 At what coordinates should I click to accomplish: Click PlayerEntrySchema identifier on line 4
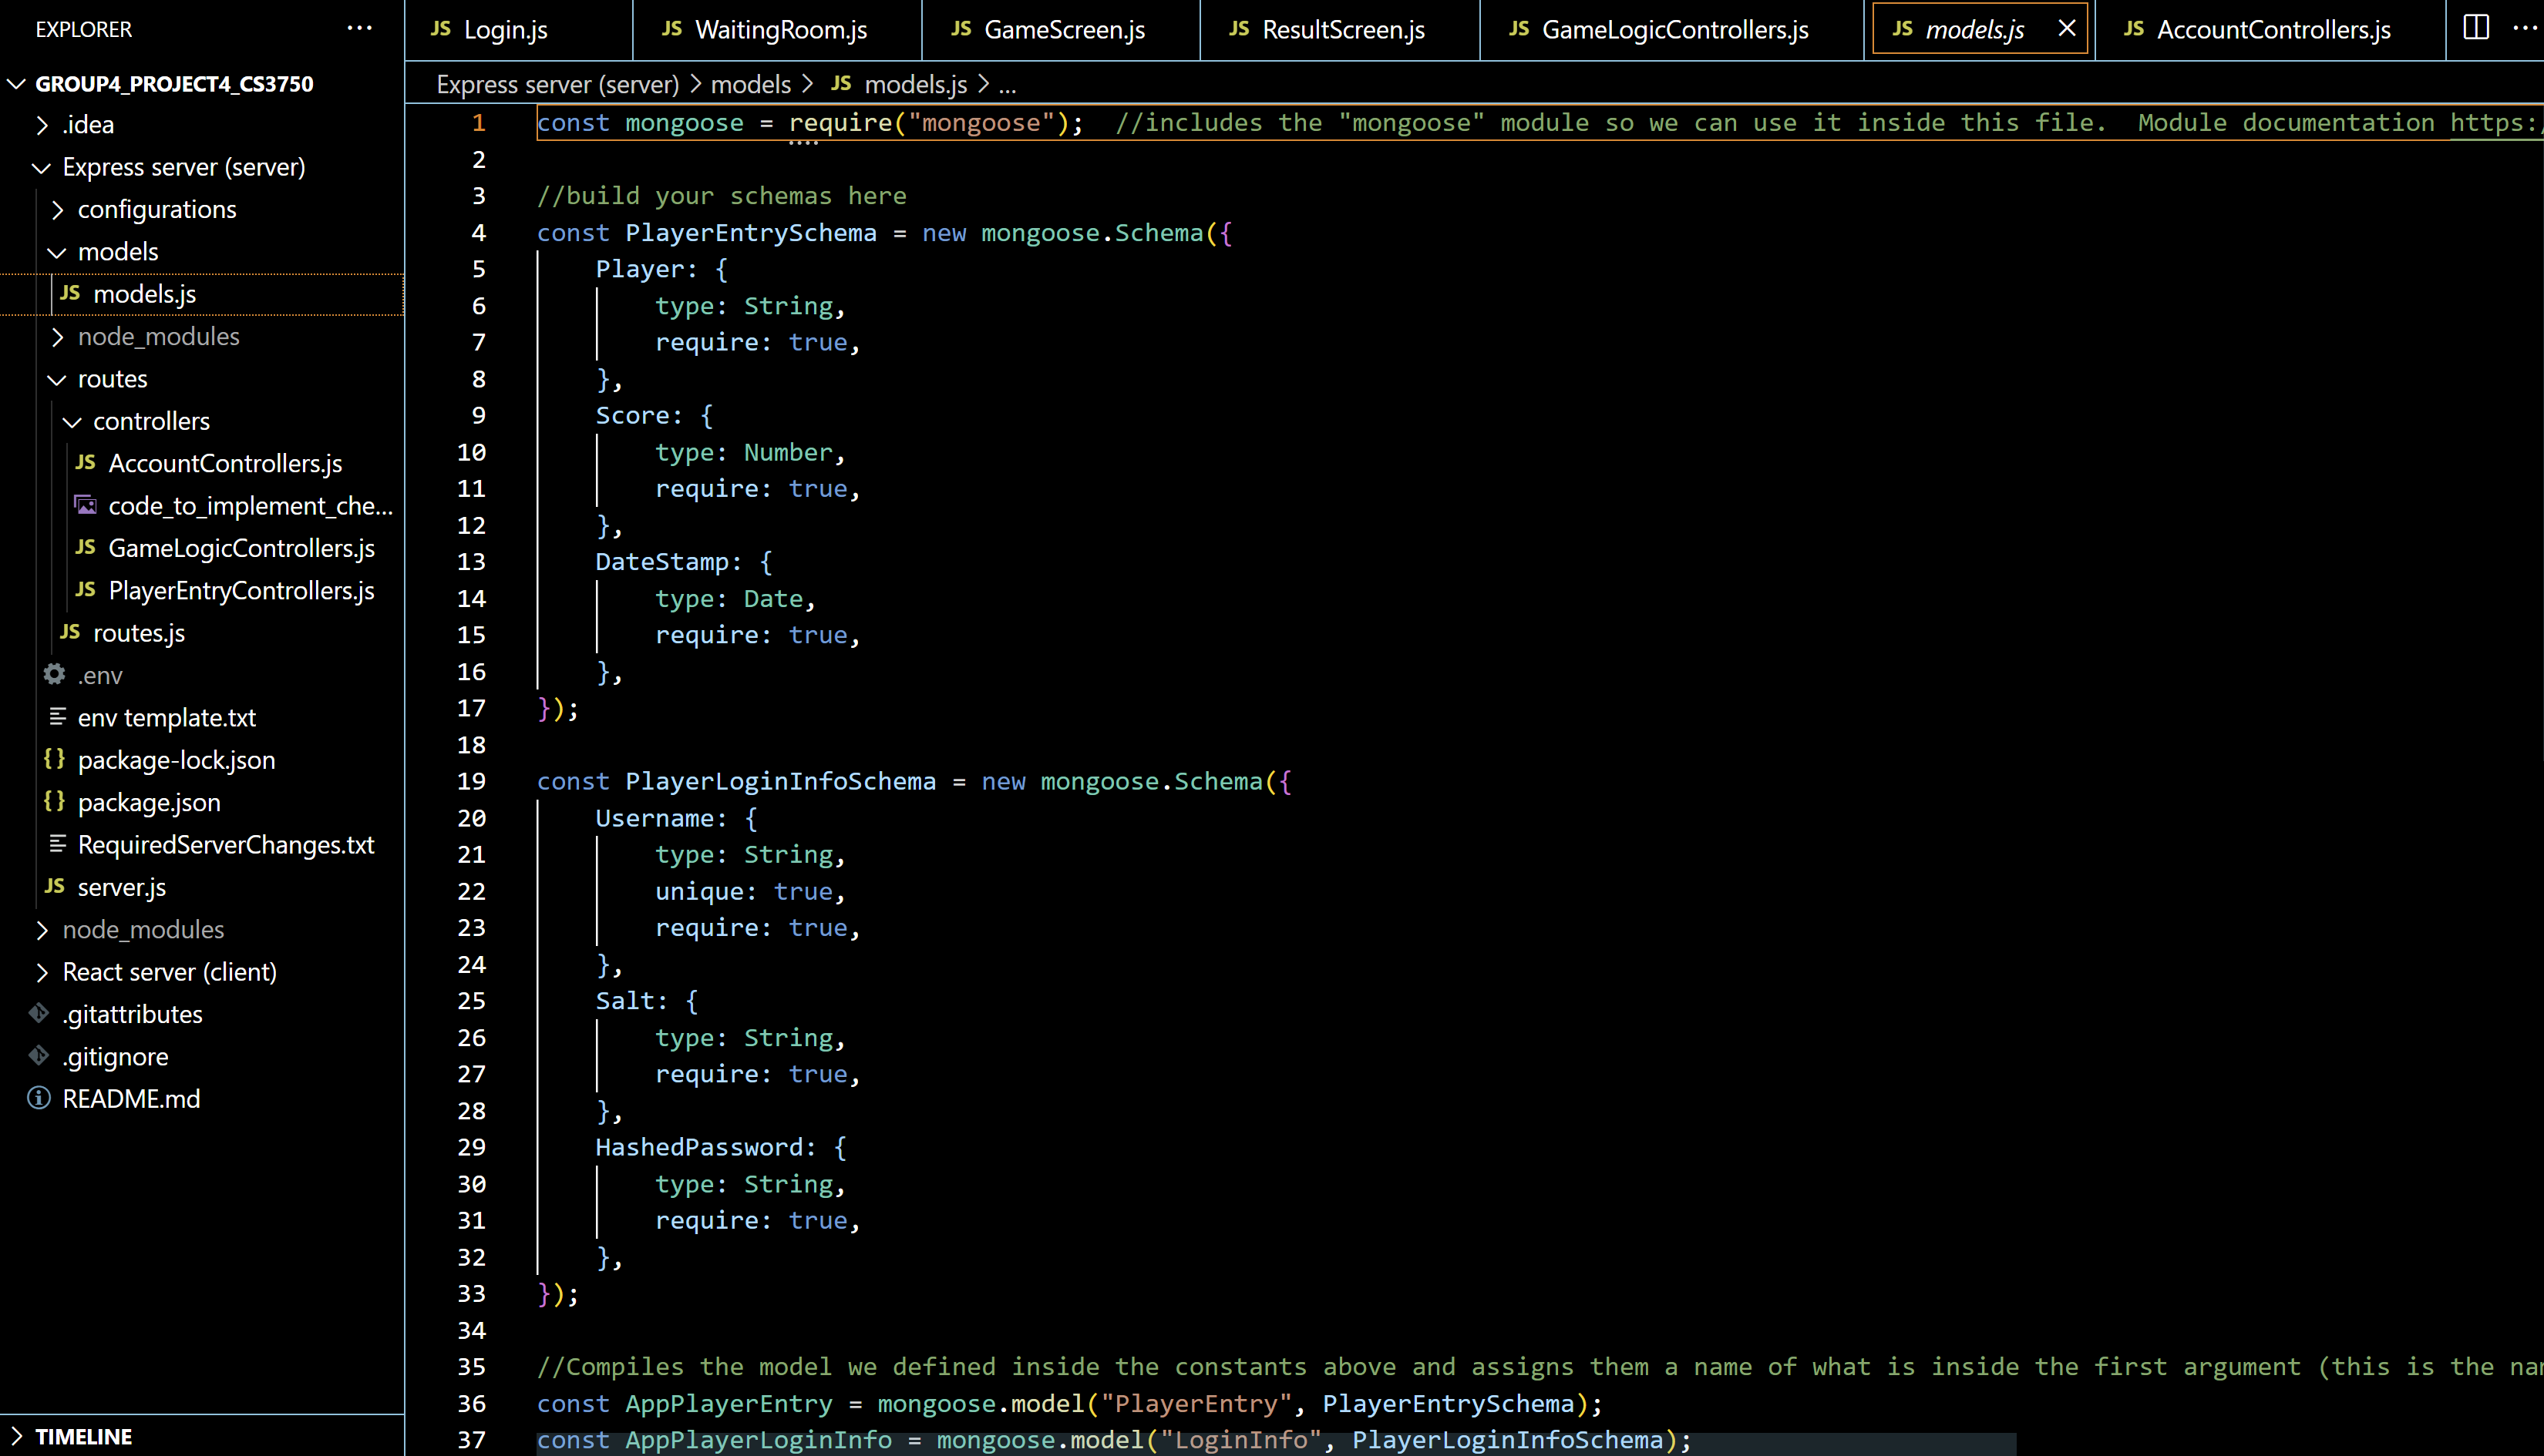[x=750, y=233]
